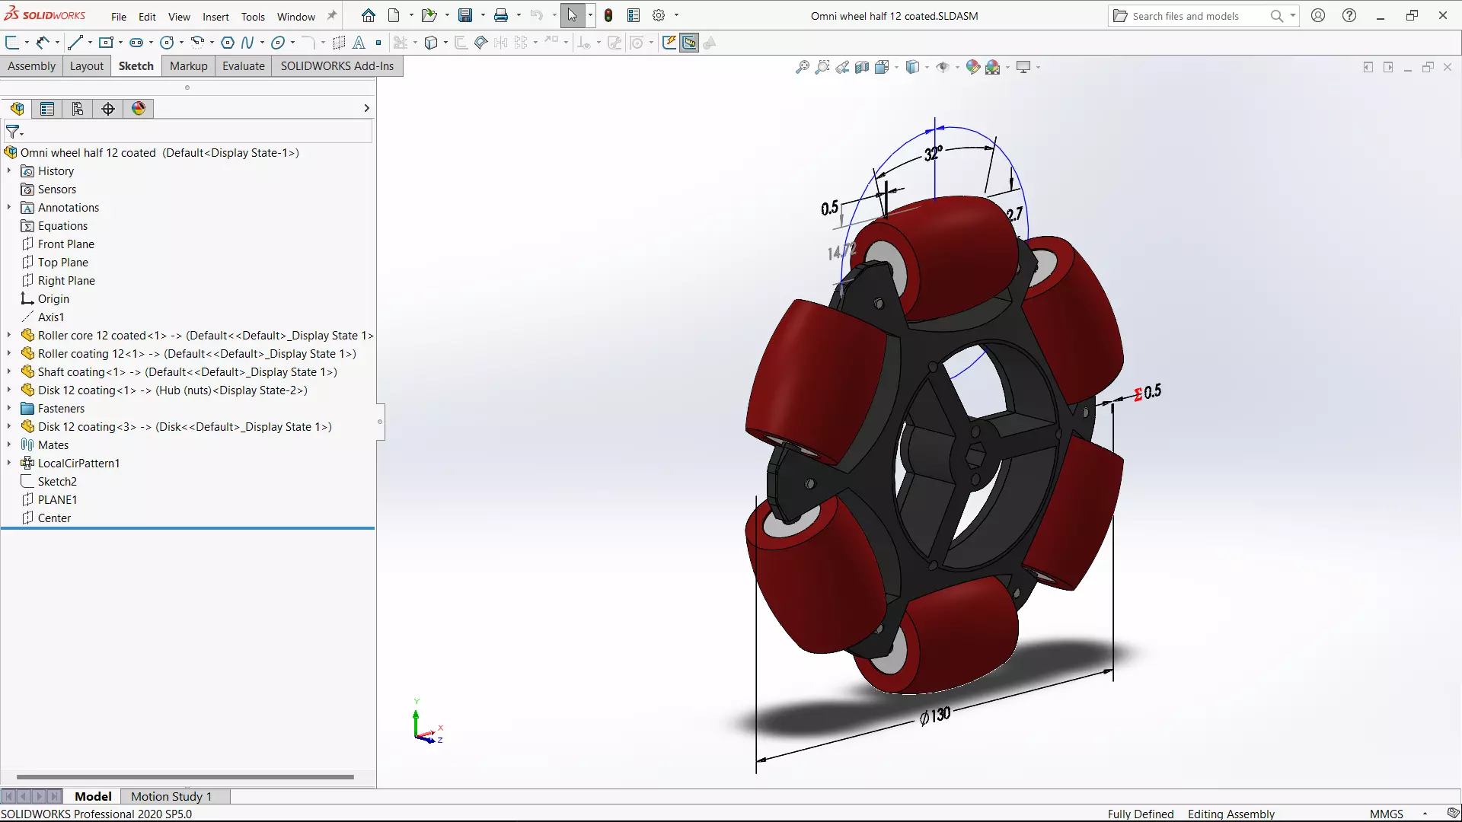Image resolution: width=1462 pixels, height=822 pixels.
Task: Select the Straight Slot tool
Action: (136, 43)
